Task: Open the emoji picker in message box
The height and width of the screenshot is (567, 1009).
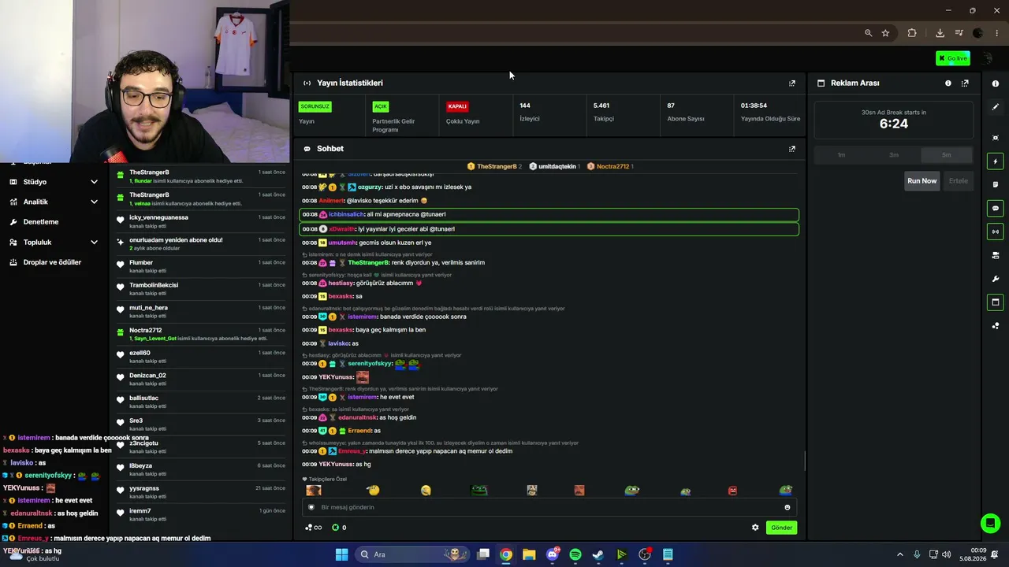Action: point(787,507)
